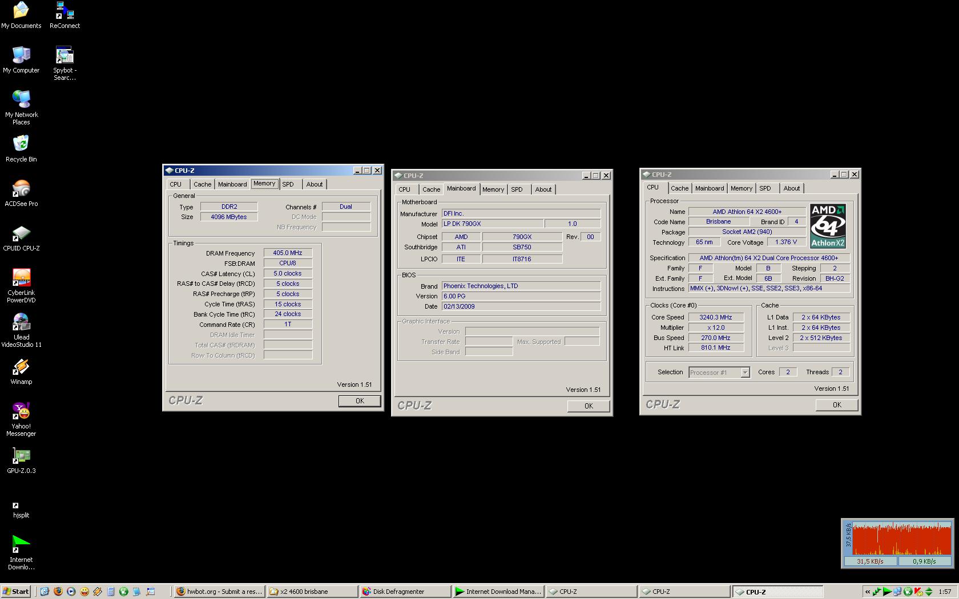Open Mainboard tab in the CPU window
The width and height of the screenshot is (959, 599).
(710, 188)
